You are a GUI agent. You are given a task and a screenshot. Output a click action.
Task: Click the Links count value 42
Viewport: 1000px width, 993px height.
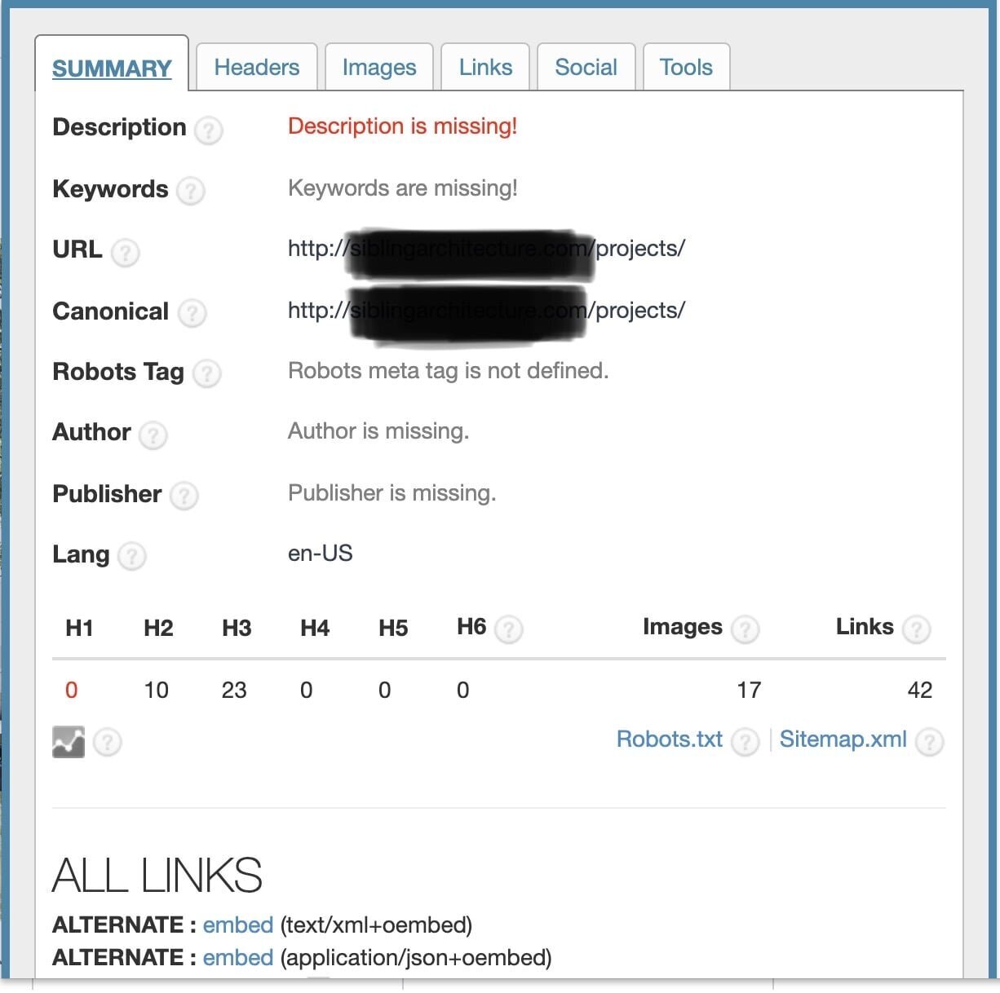coord(919,691)
